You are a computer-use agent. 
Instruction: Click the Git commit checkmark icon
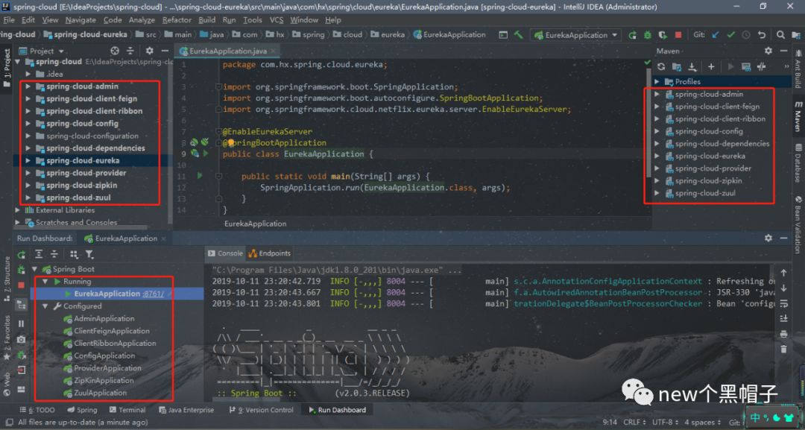click(x=731, y=35)
